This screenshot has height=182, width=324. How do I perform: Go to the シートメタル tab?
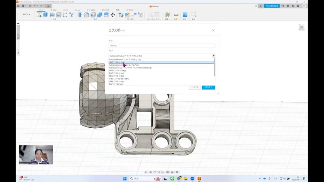click(91, 10)
